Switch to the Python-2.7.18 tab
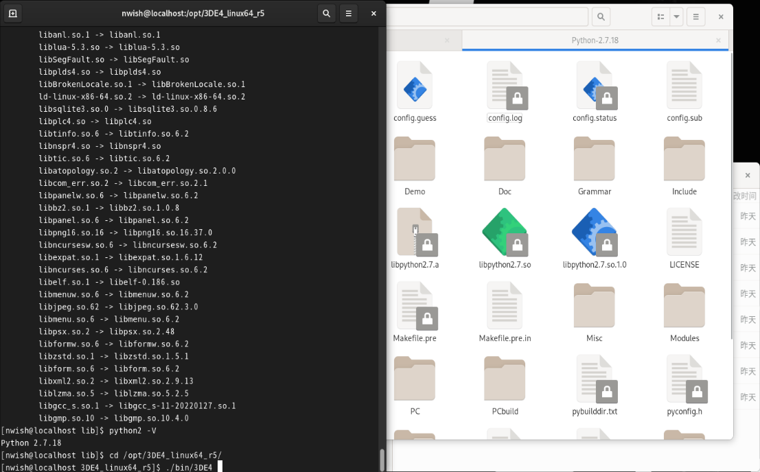The image size is (760, 472). [595, 40]
